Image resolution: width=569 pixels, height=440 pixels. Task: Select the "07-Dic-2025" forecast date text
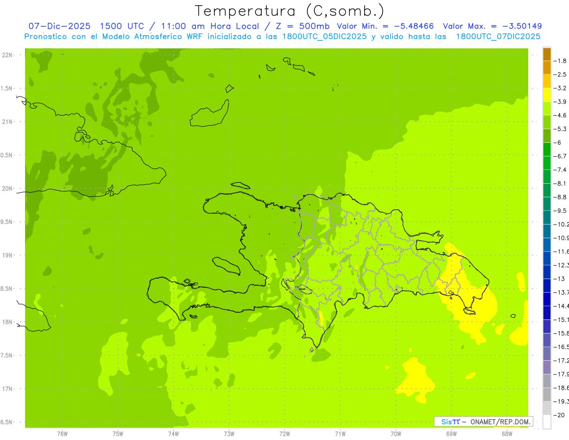pyautogui.click(x=59, y=26)
